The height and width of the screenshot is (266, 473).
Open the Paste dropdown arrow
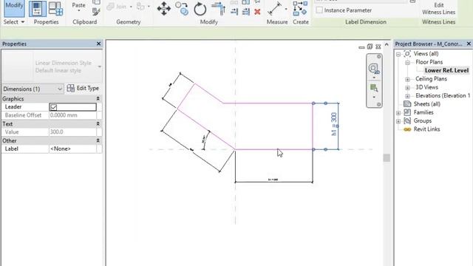pyautogui.click(x=79, y=11)
